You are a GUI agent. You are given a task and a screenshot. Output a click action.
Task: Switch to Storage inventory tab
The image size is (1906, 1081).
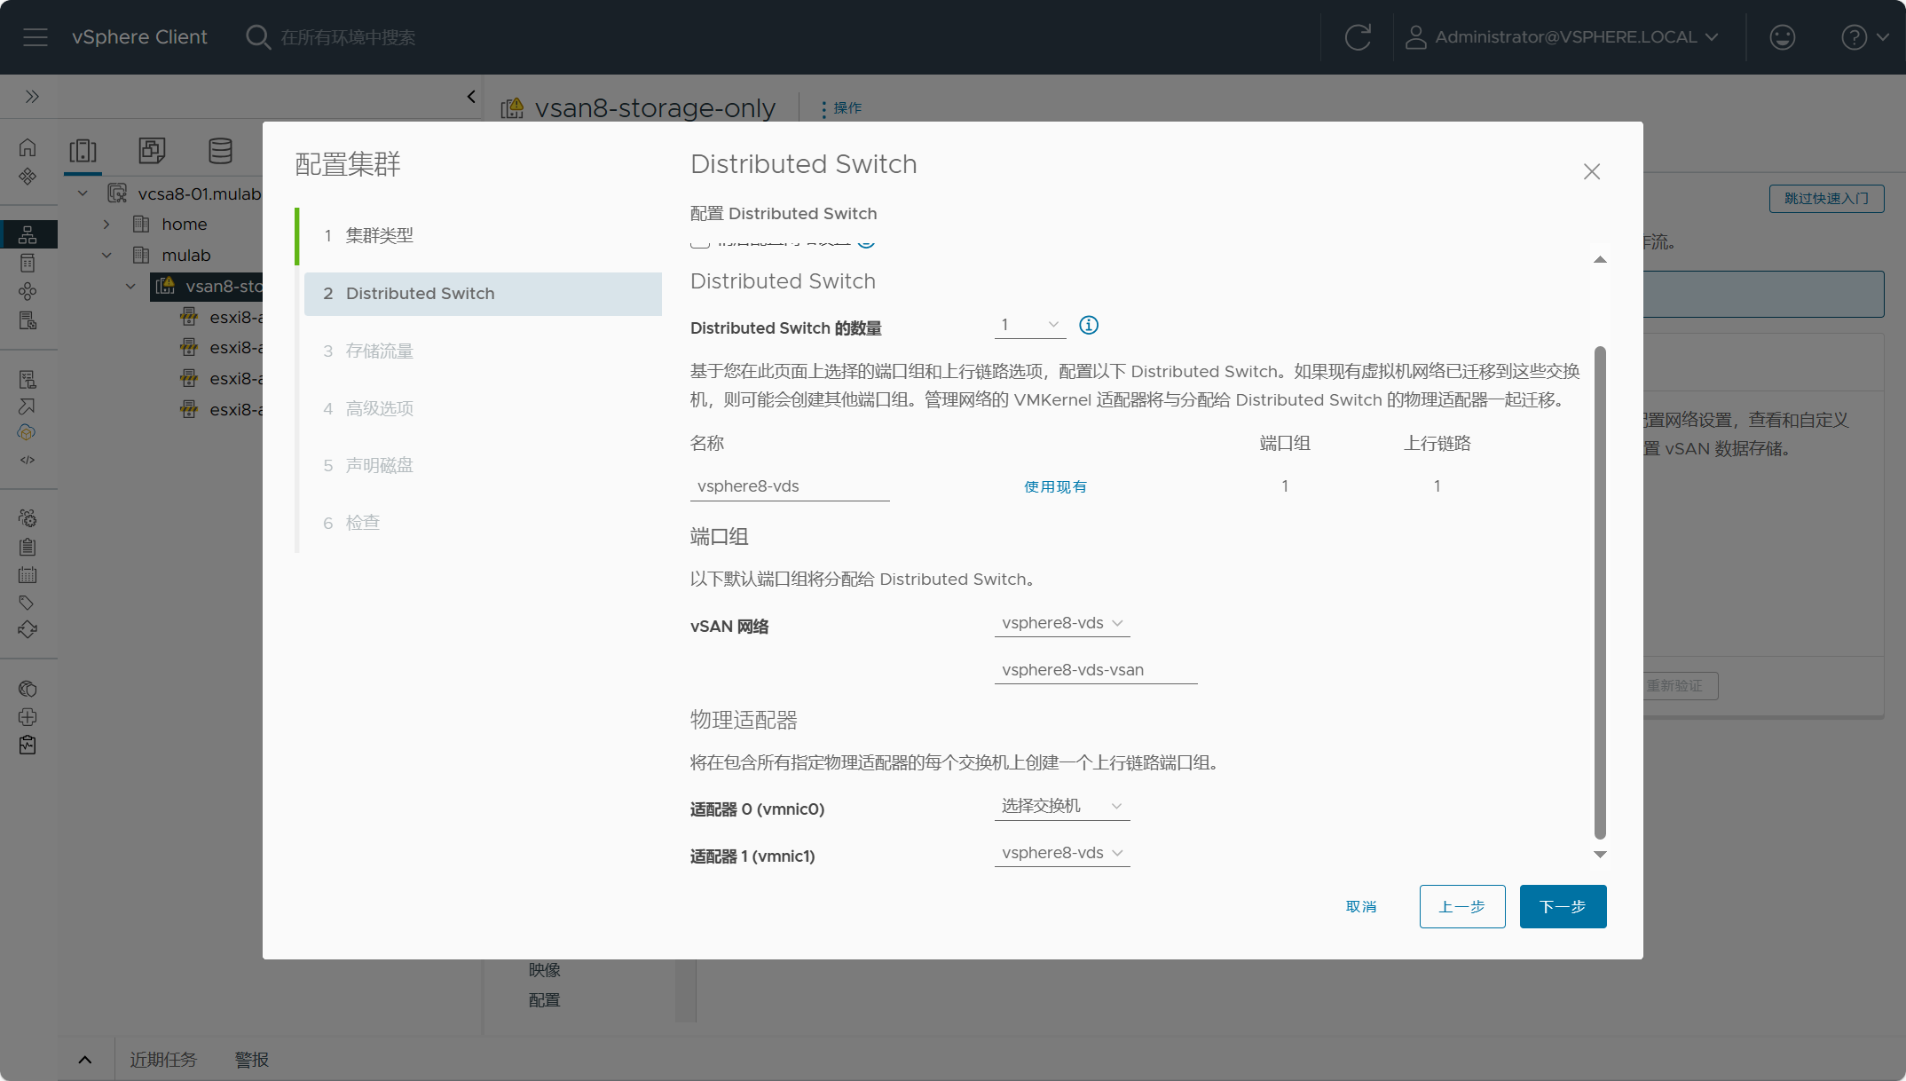point(220,151)
